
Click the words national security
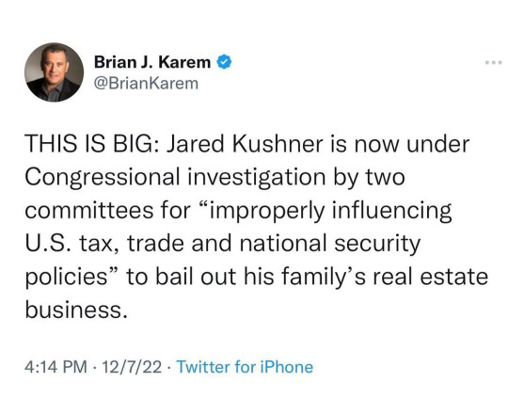330,244
